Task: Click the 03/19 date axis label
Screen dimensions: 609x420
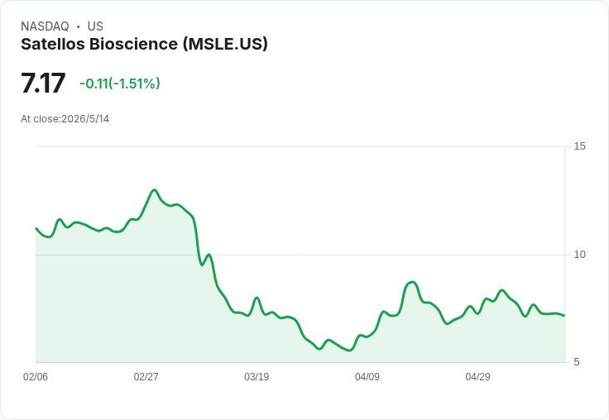Action: pyautogui.click(x=257, y=376)
